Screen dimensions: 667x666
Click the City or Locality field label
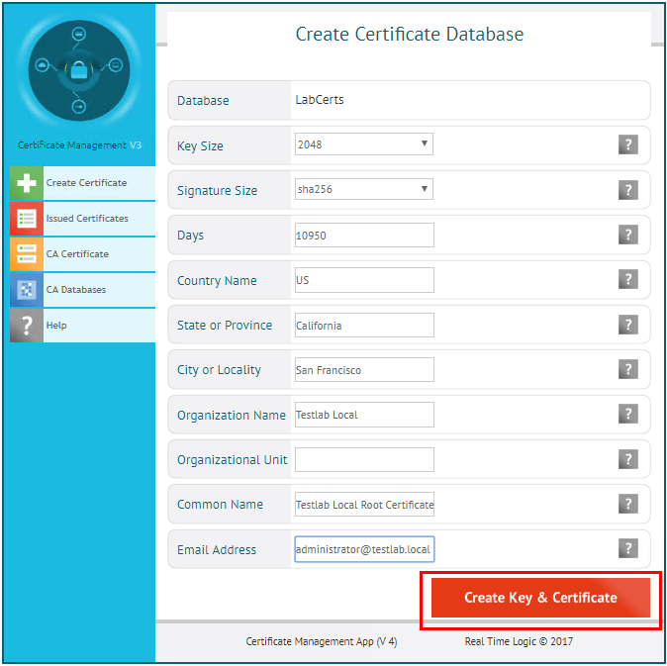click(219, 370)
